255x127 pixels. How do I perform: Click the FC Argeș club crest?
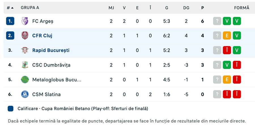25,21
